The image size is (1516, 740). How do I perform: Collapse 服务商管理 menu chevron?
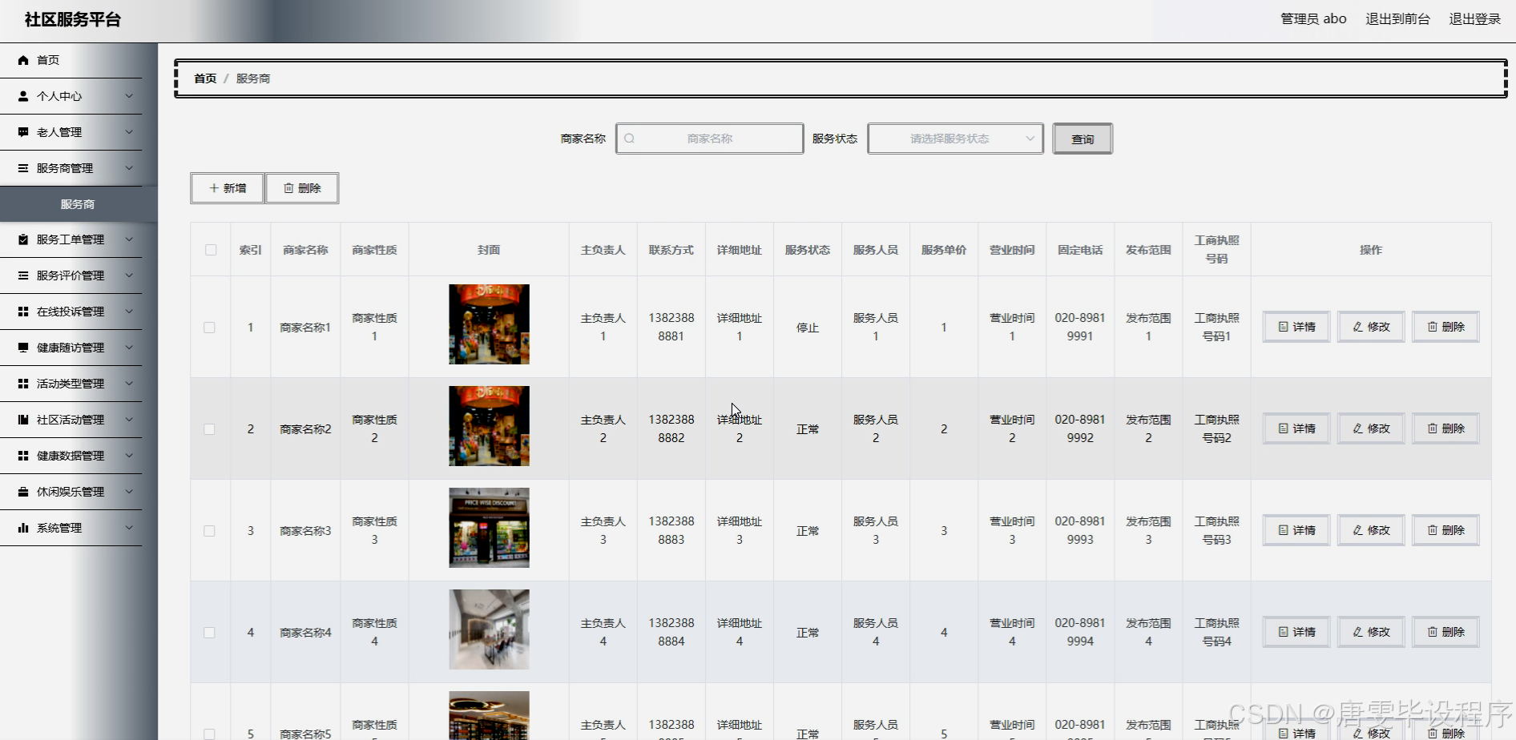click(x=129, y=168)
